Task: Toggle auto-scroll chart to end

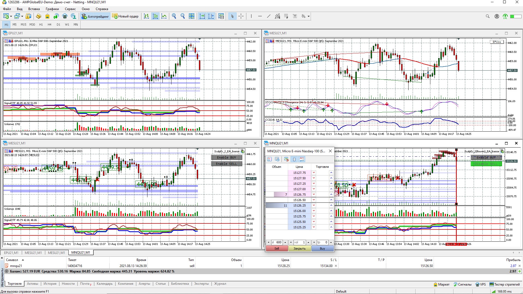Action: 202,16
